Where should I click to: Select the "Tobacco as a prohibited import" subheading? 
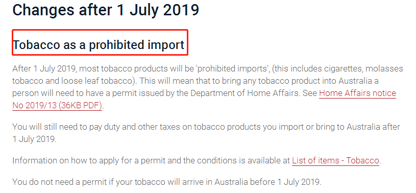(x=99, y=45)
